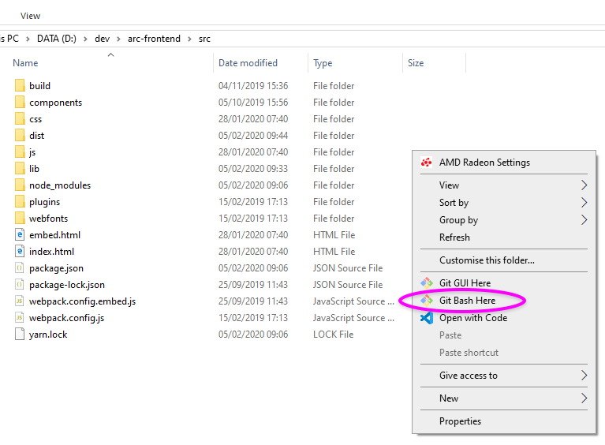Open the New context menu entry
Image resolution: width=605 pixels, height=445 pixels.
click(x=504, y=398)
